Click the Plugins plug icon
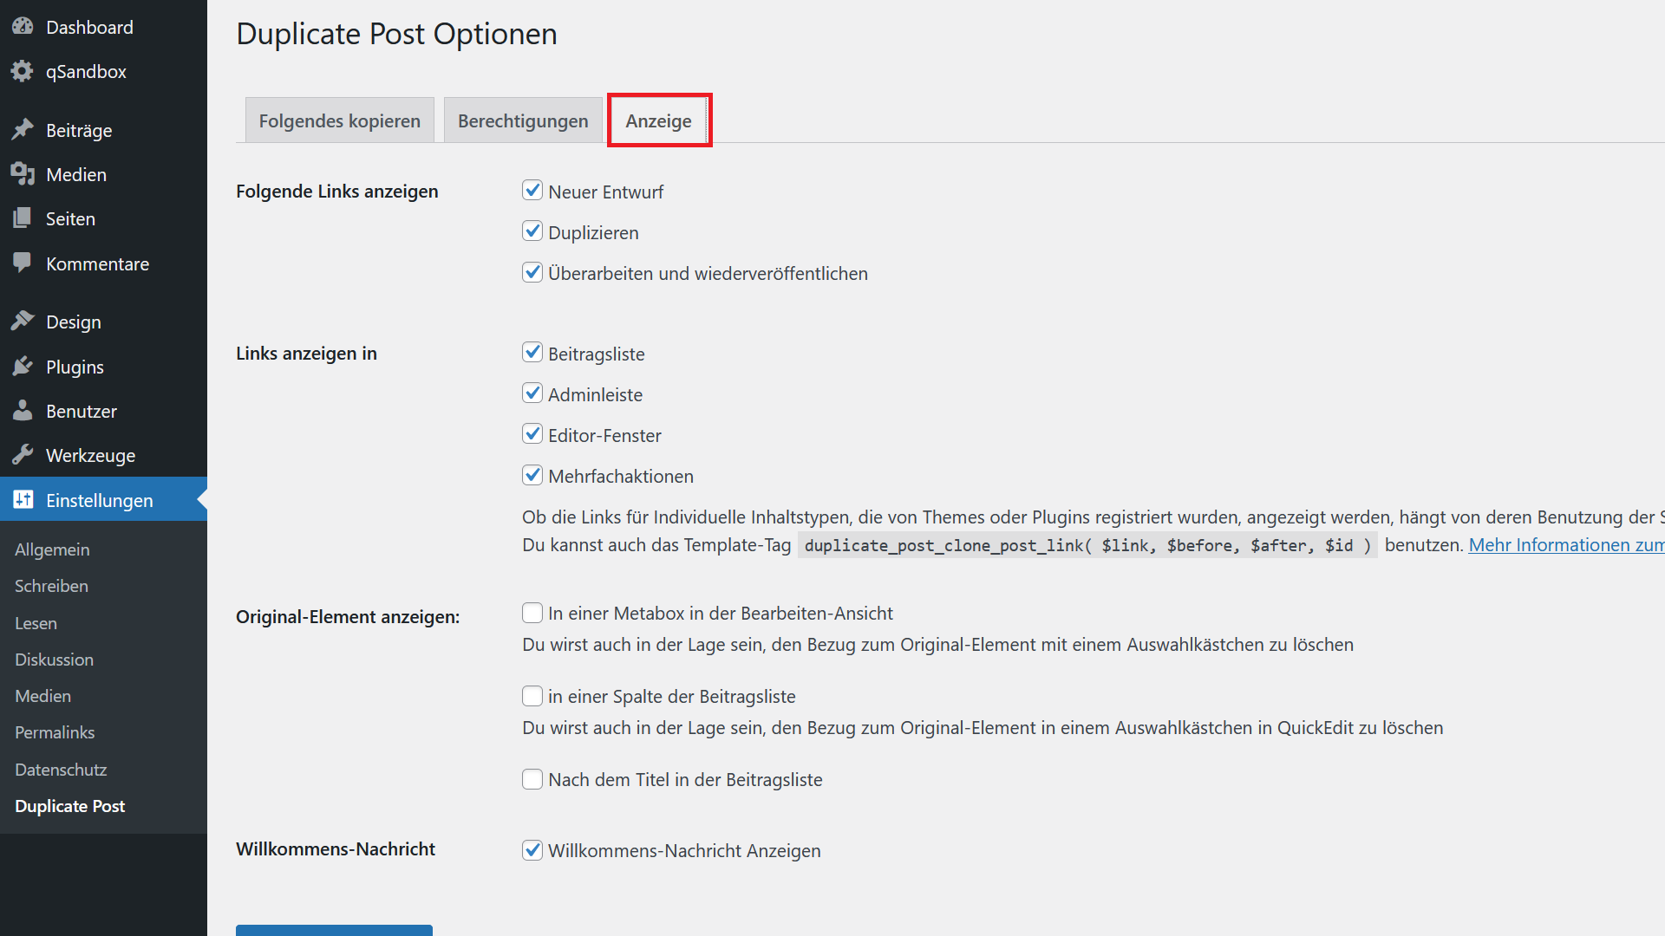This screenshot has width=1665, height=936. pos(23,367)
